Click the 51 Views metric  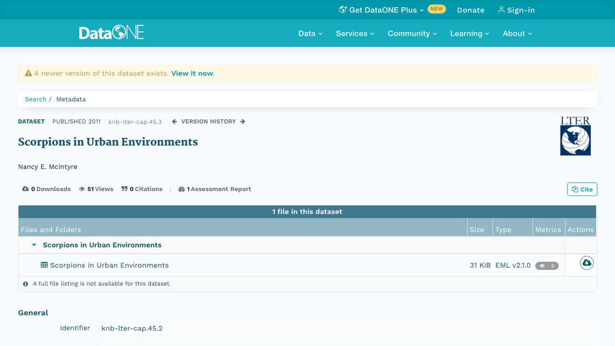point(96,189)
